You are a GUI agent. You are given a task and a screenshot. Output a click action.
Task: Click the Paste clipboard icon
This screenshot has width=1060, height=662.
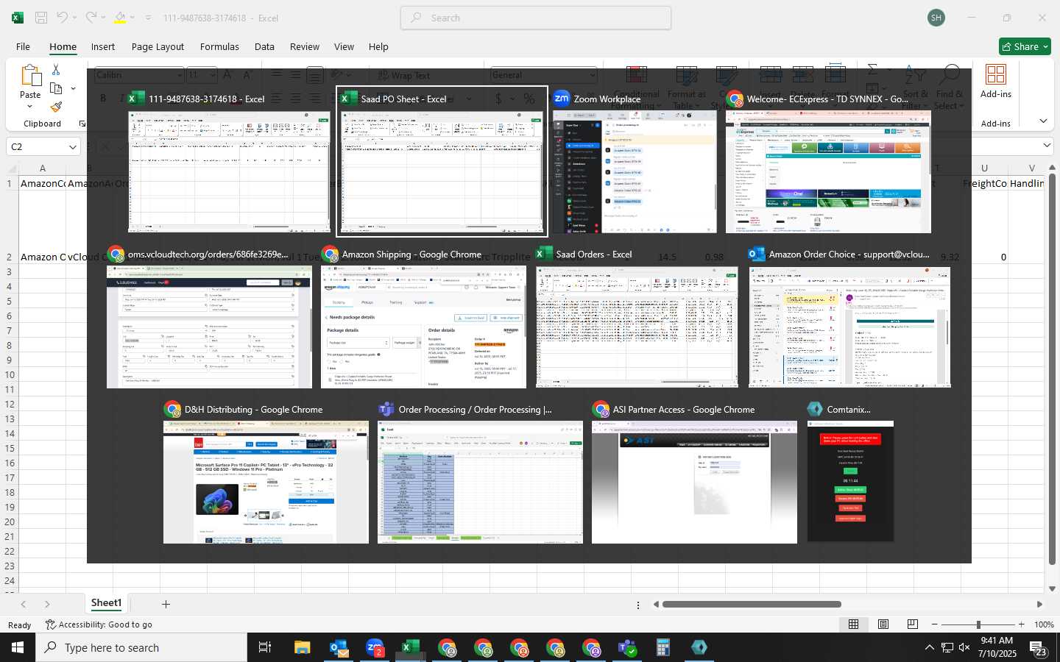pyautogui.click(x=30, y=76)
